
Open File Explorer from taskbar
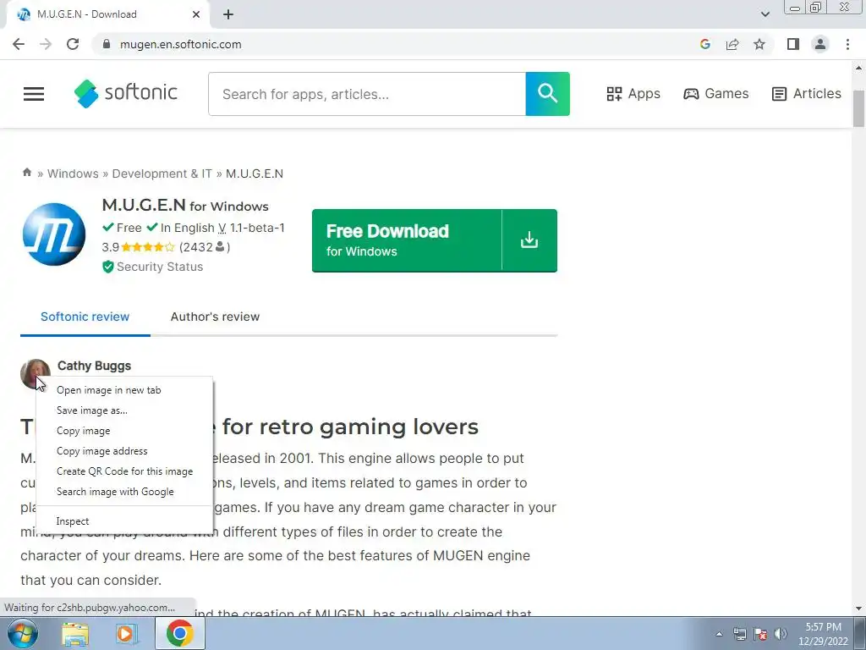[75, 633]
